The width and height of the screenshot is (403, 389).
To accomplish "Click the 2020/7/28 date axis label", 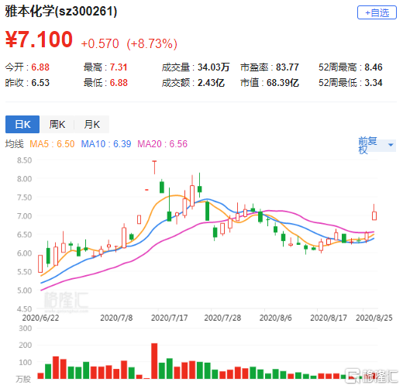I will click(x=222, y=318).
